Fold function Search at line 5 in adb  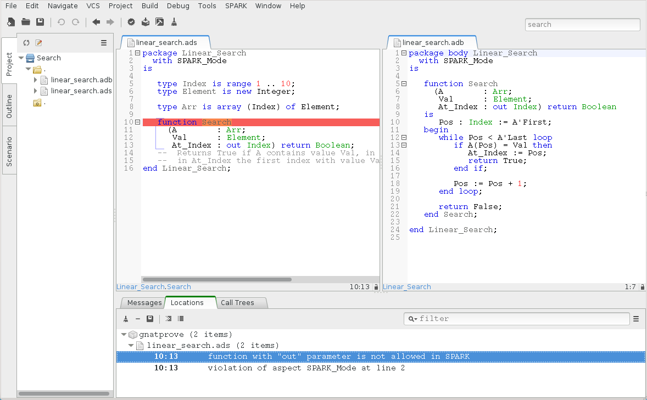click(x=404, y=84)
